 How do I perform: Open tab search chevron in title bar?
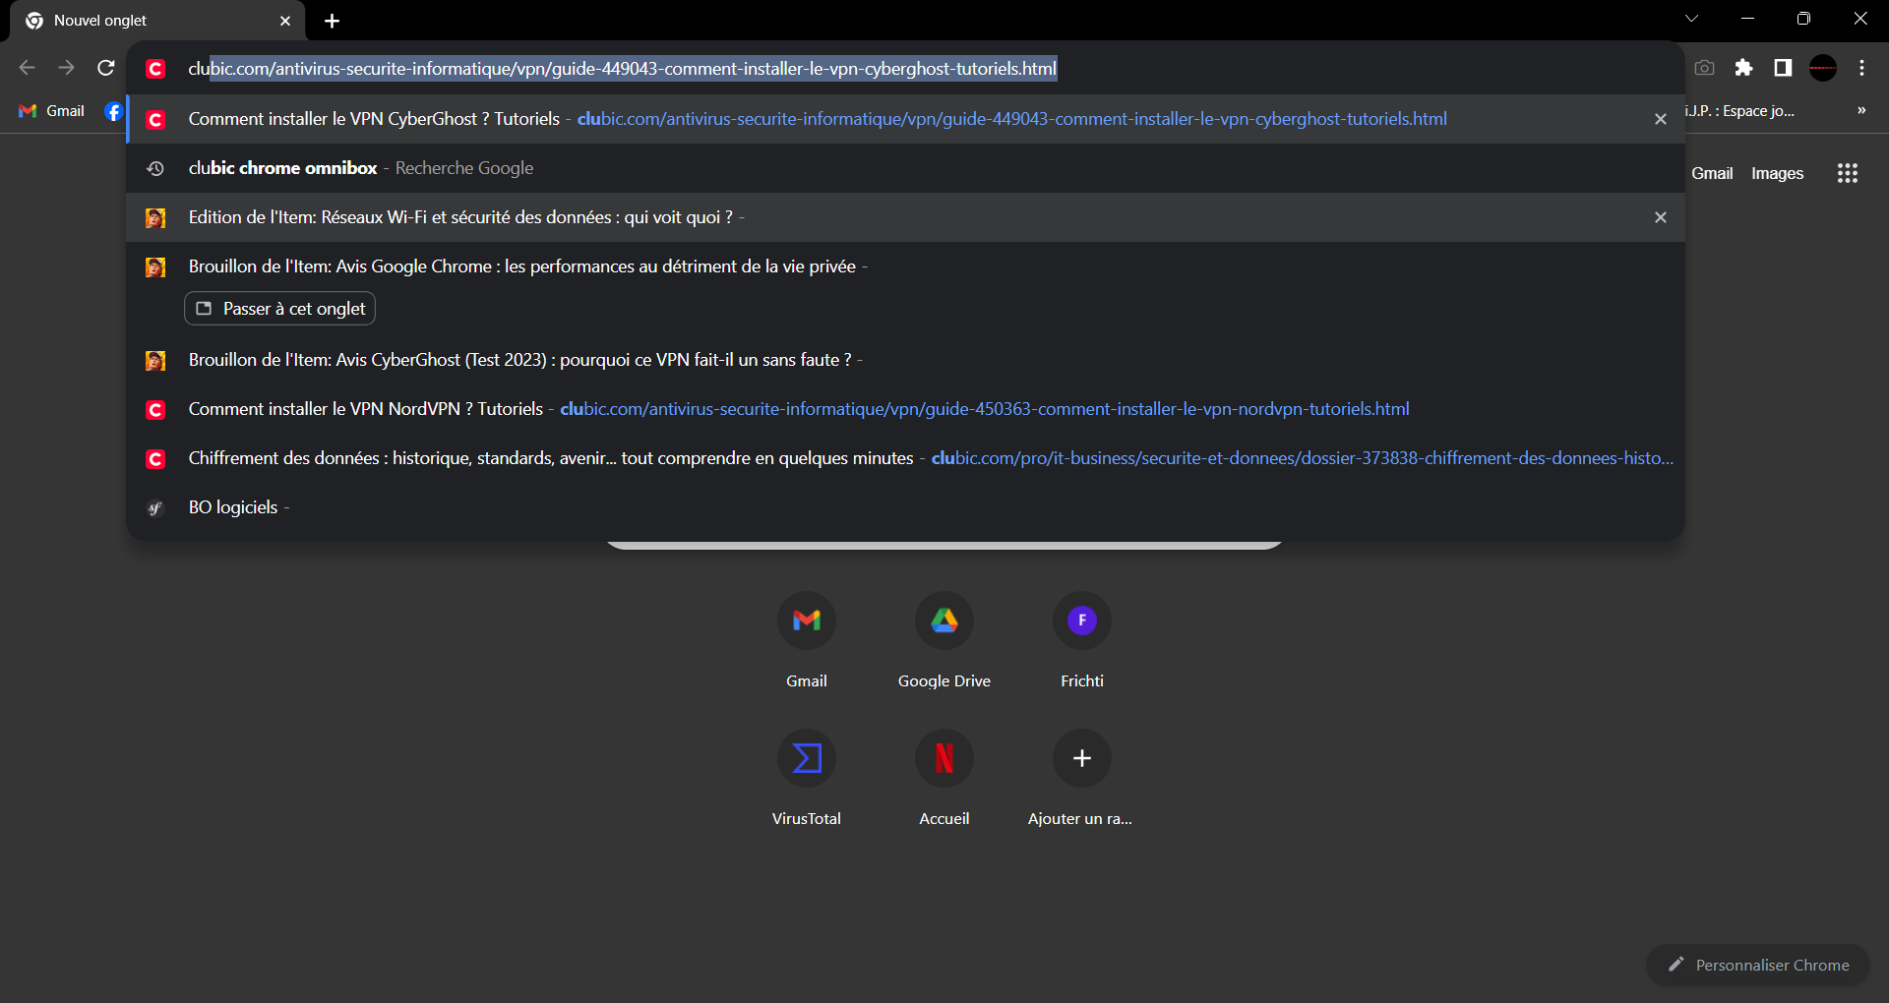click(1691, 19)
